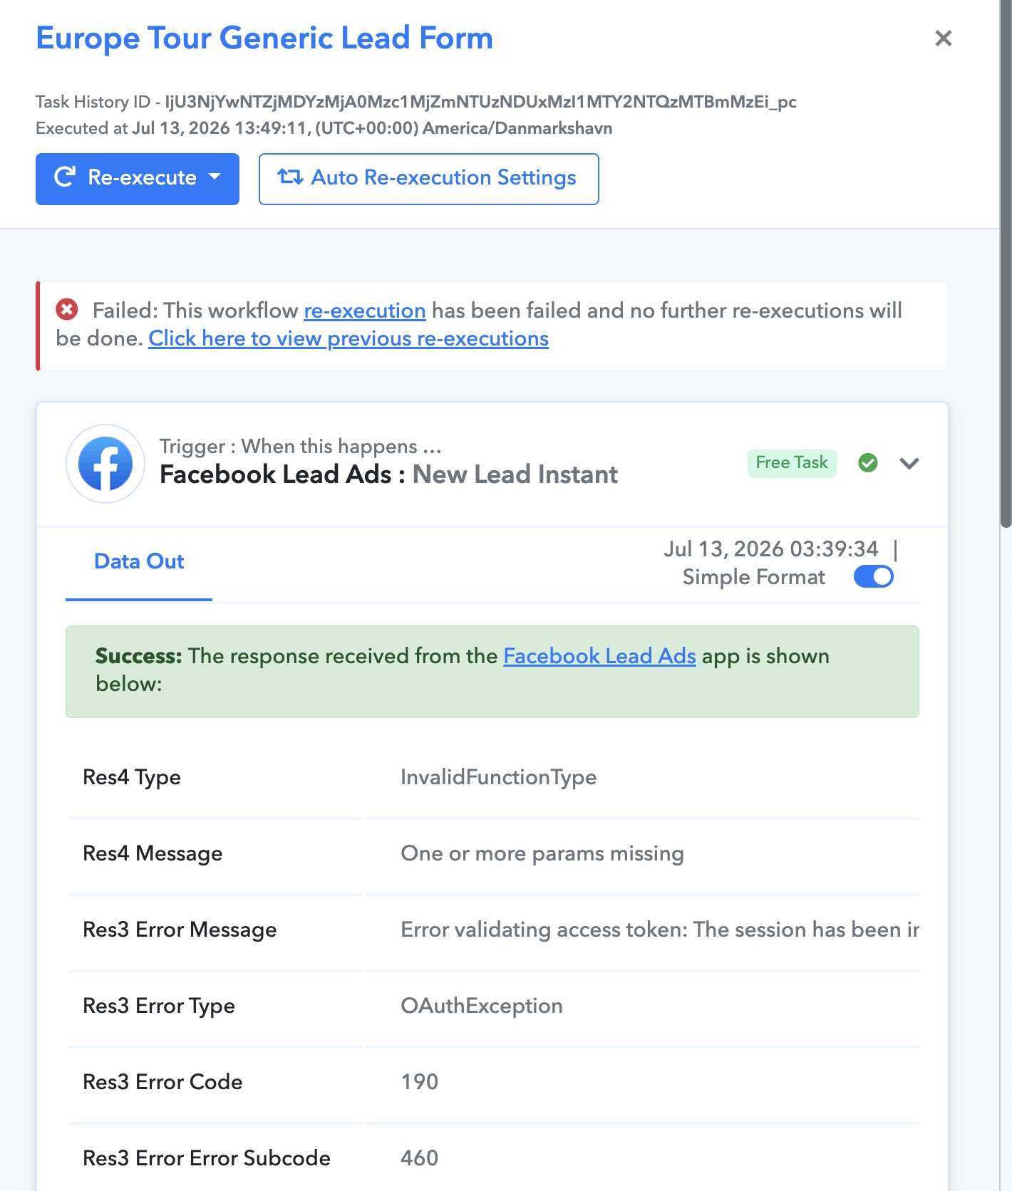Collapse the Facebook Lead Ads trigger chevron
The image size is (1012, 1191).
(909, 464)
